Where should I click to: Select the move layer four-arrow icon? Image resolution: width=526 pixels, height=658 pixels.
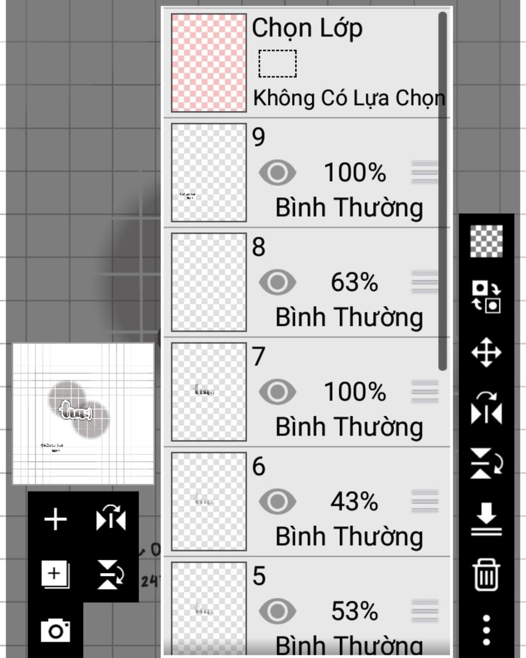[x=486, y=353]
